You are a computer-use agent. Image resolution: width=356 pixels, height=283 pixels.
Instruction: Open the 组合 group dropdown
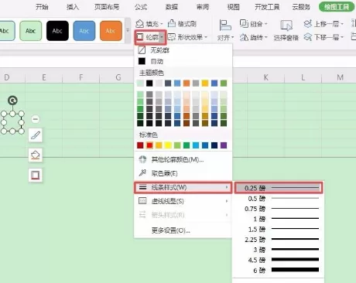click(253, 24)
